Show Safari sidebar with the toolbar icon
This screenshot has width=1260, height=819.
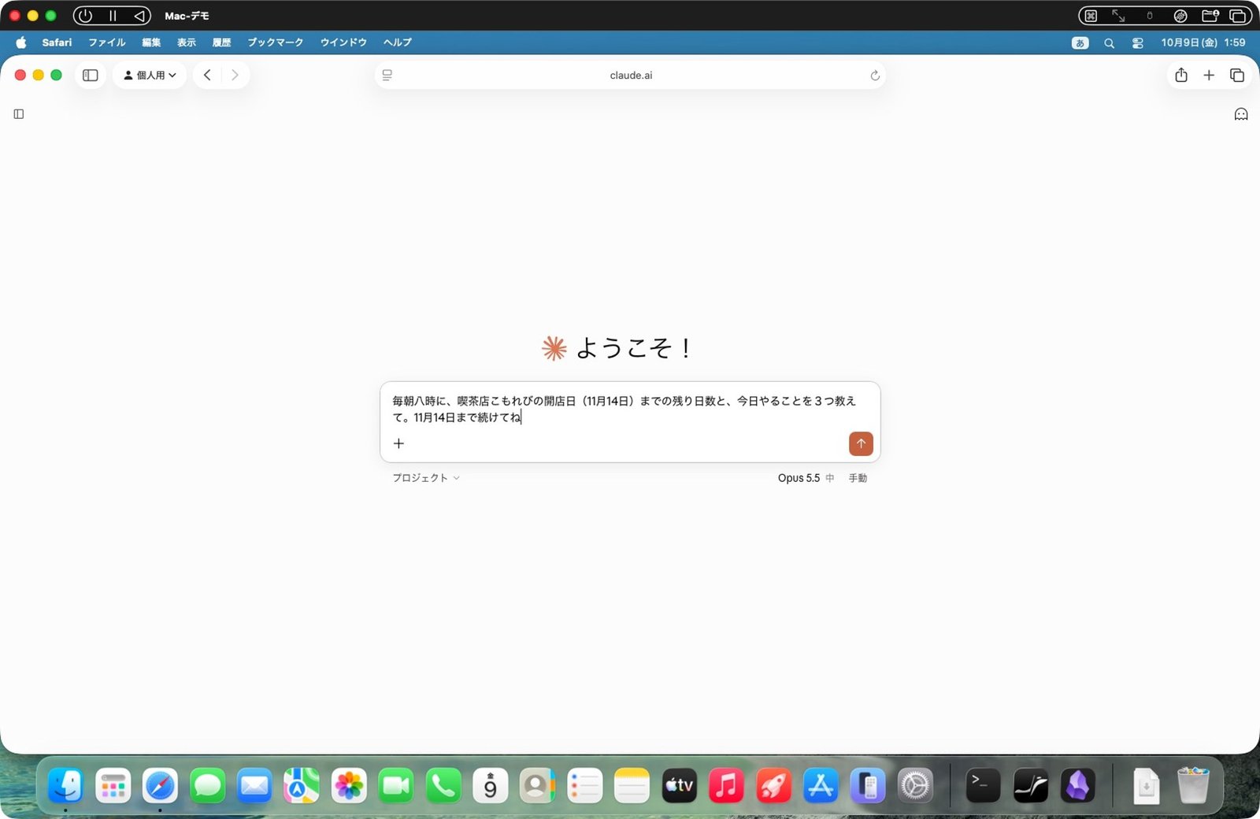click(91, 75)
